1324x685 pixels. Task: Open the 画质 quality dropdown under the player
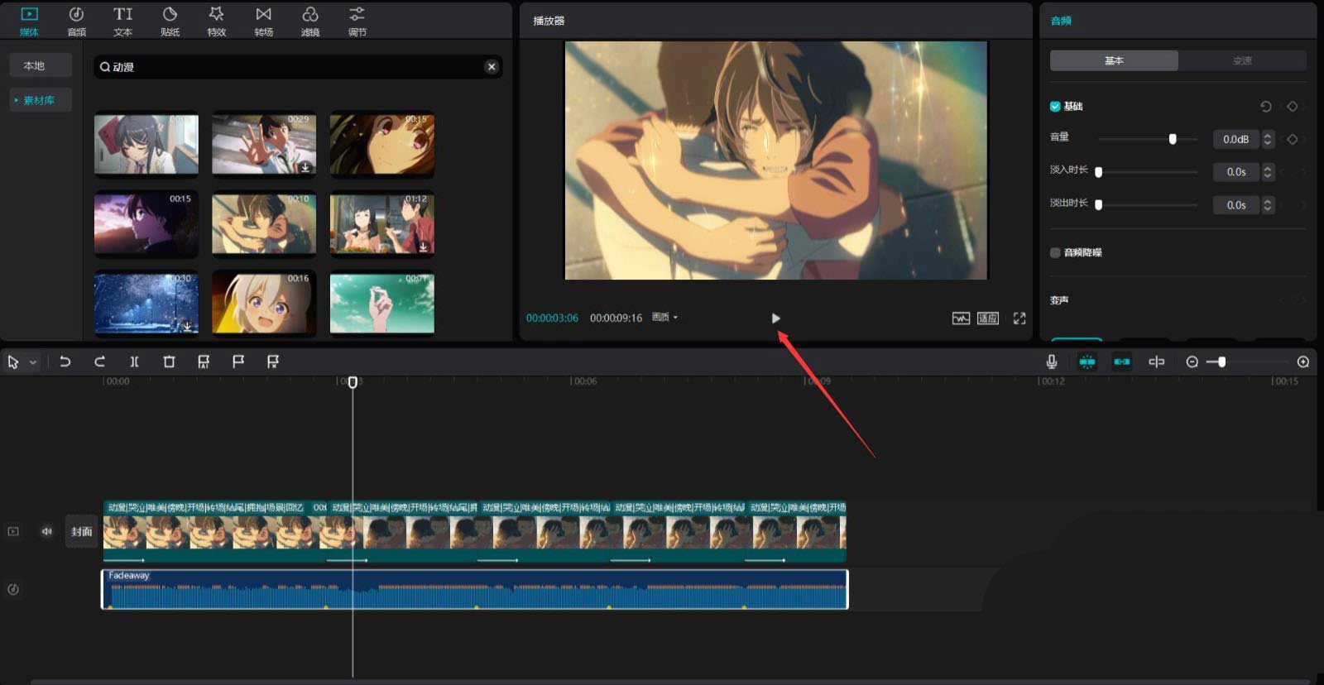[x=664, y=317]
